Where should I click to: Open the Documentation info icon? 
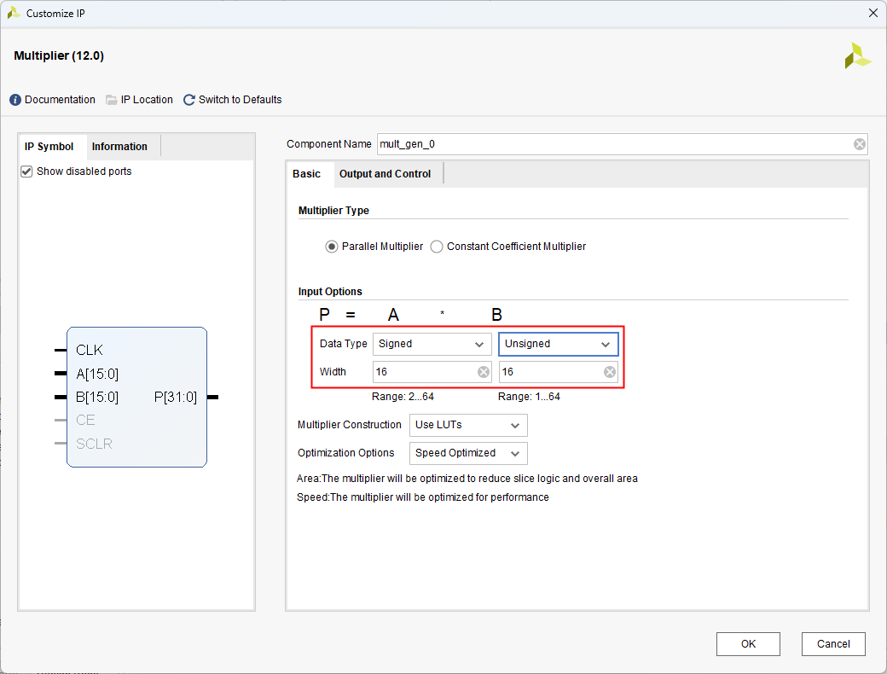click(x=15, y=100)
